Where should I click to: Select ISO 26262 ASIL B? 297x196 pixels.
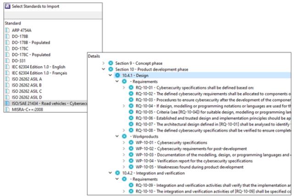point(27,85)
